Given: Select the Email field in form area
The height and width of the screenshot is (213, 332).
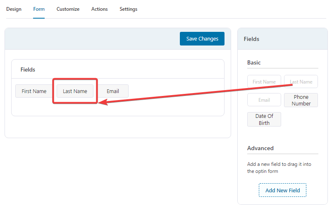Looking at the screenshot, I should (x=113, y=91).
